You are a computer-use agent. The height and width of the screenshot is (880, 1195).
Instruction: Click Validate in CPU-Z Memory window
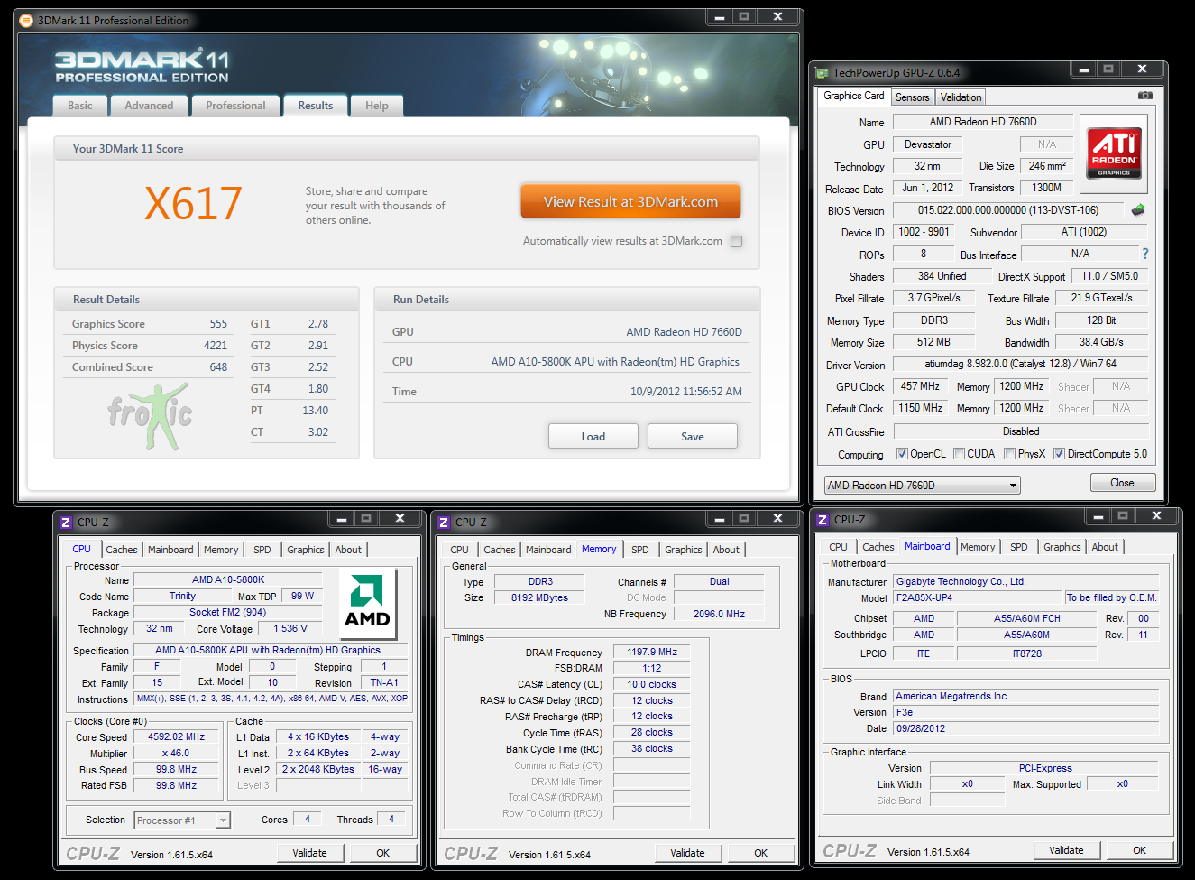pyautogui.click(x=687, y=853)
